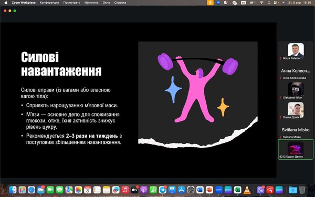
Task: Click the blue Zoom status icon in menu bar
Action: (x=218, y=3)
